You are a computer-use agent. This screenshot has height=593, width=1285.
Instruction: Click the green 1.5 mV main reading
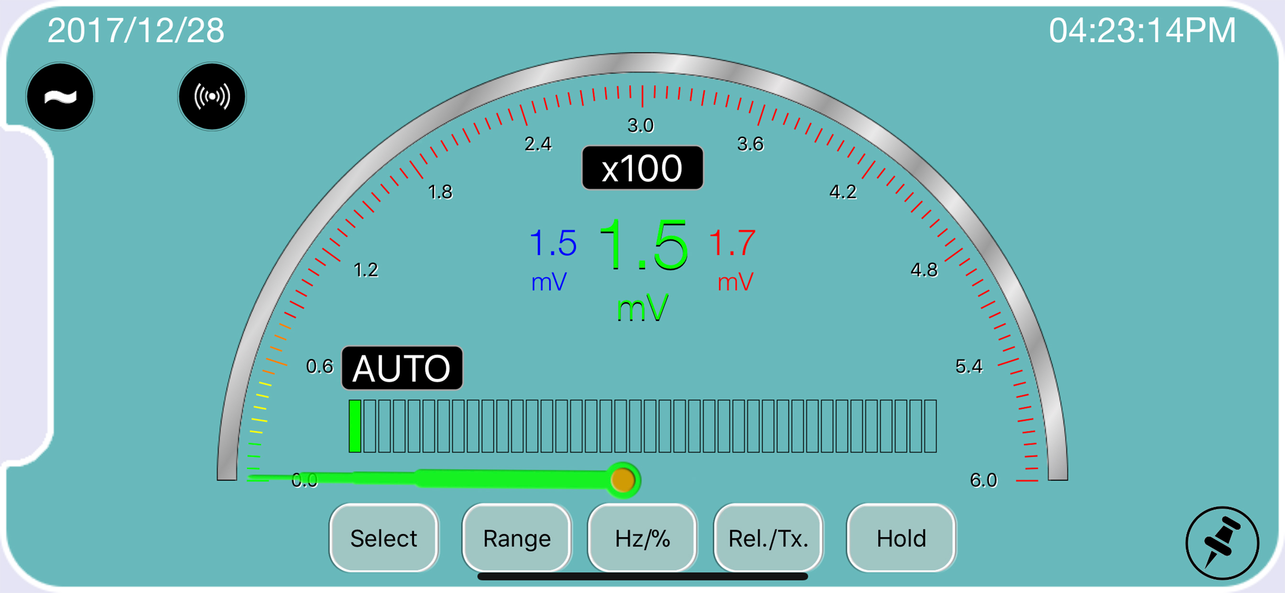click(x=643, y=245)
